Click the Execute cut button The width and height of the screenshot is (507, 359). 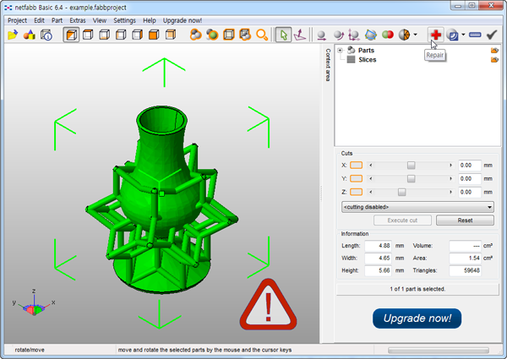click(x=402, y=220)
